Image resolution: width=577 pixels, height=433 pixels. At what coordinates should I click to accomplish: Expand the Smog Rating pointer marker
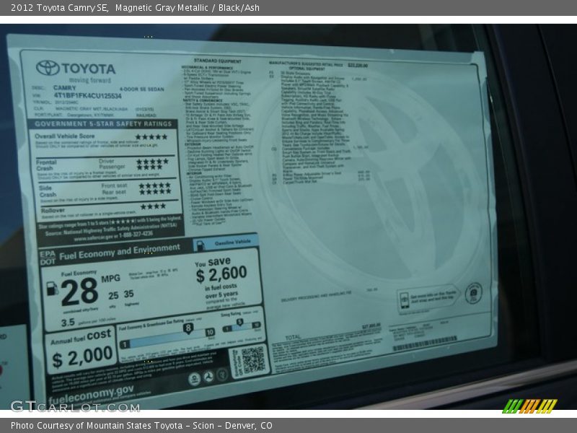tap(239, 320)
